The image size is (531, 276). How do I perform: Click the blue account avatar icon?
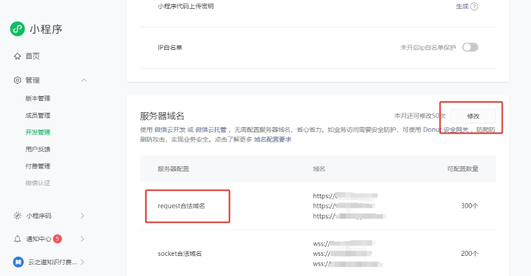(18, 262)
